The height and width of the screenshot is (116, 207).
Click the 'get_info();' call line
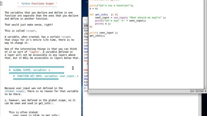coord(97,36)
